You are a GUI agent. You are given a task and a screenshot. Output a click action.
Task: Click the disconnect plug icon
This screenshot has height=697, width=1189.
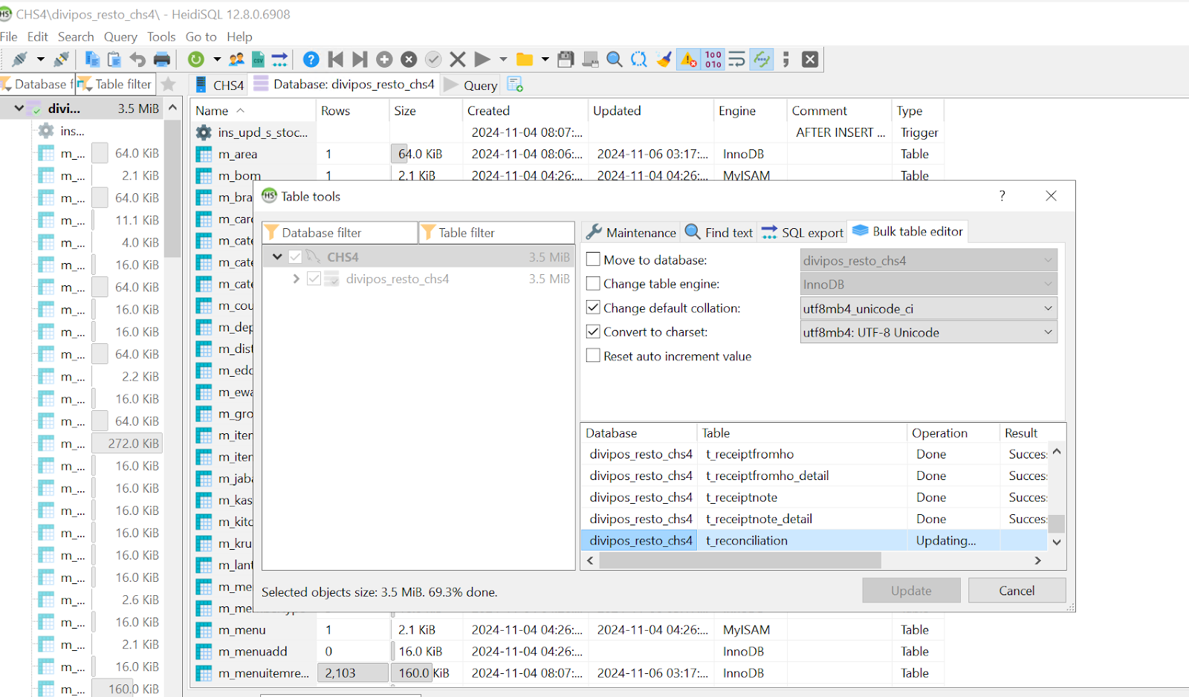tap(62, 59)
